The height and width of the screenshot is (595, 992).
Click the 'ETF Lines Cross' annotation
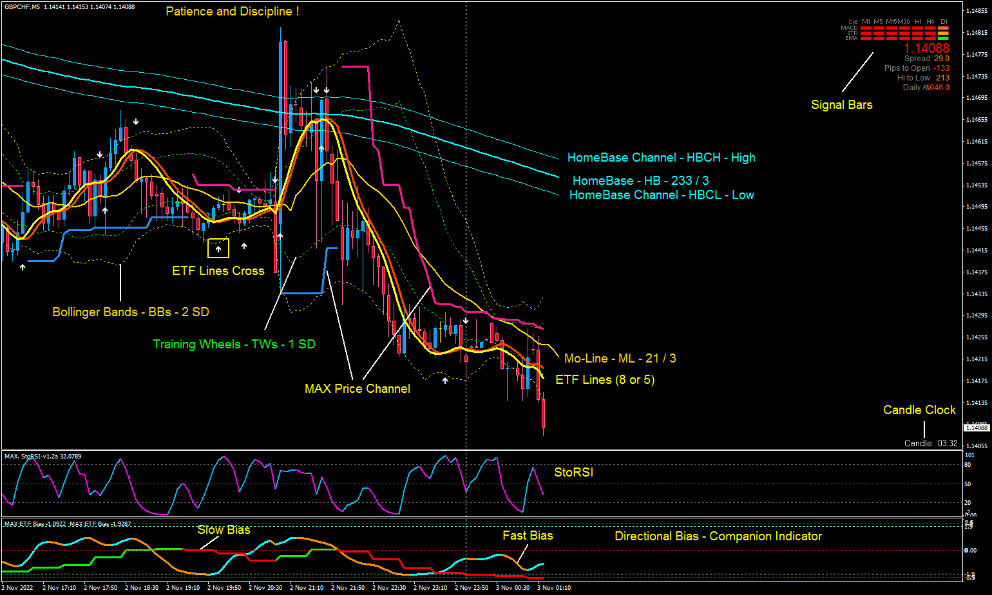pyautogui.click(x=218, y=271)
